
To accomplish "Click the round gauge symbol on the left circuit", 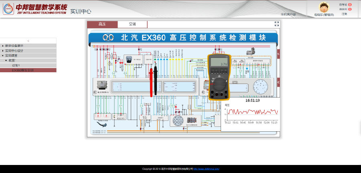I will [110, 63].
